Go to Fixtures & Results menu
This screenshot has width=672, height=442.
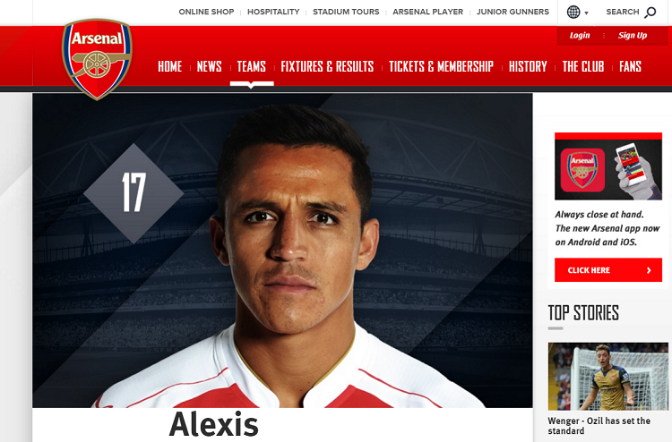coord(327,66)
